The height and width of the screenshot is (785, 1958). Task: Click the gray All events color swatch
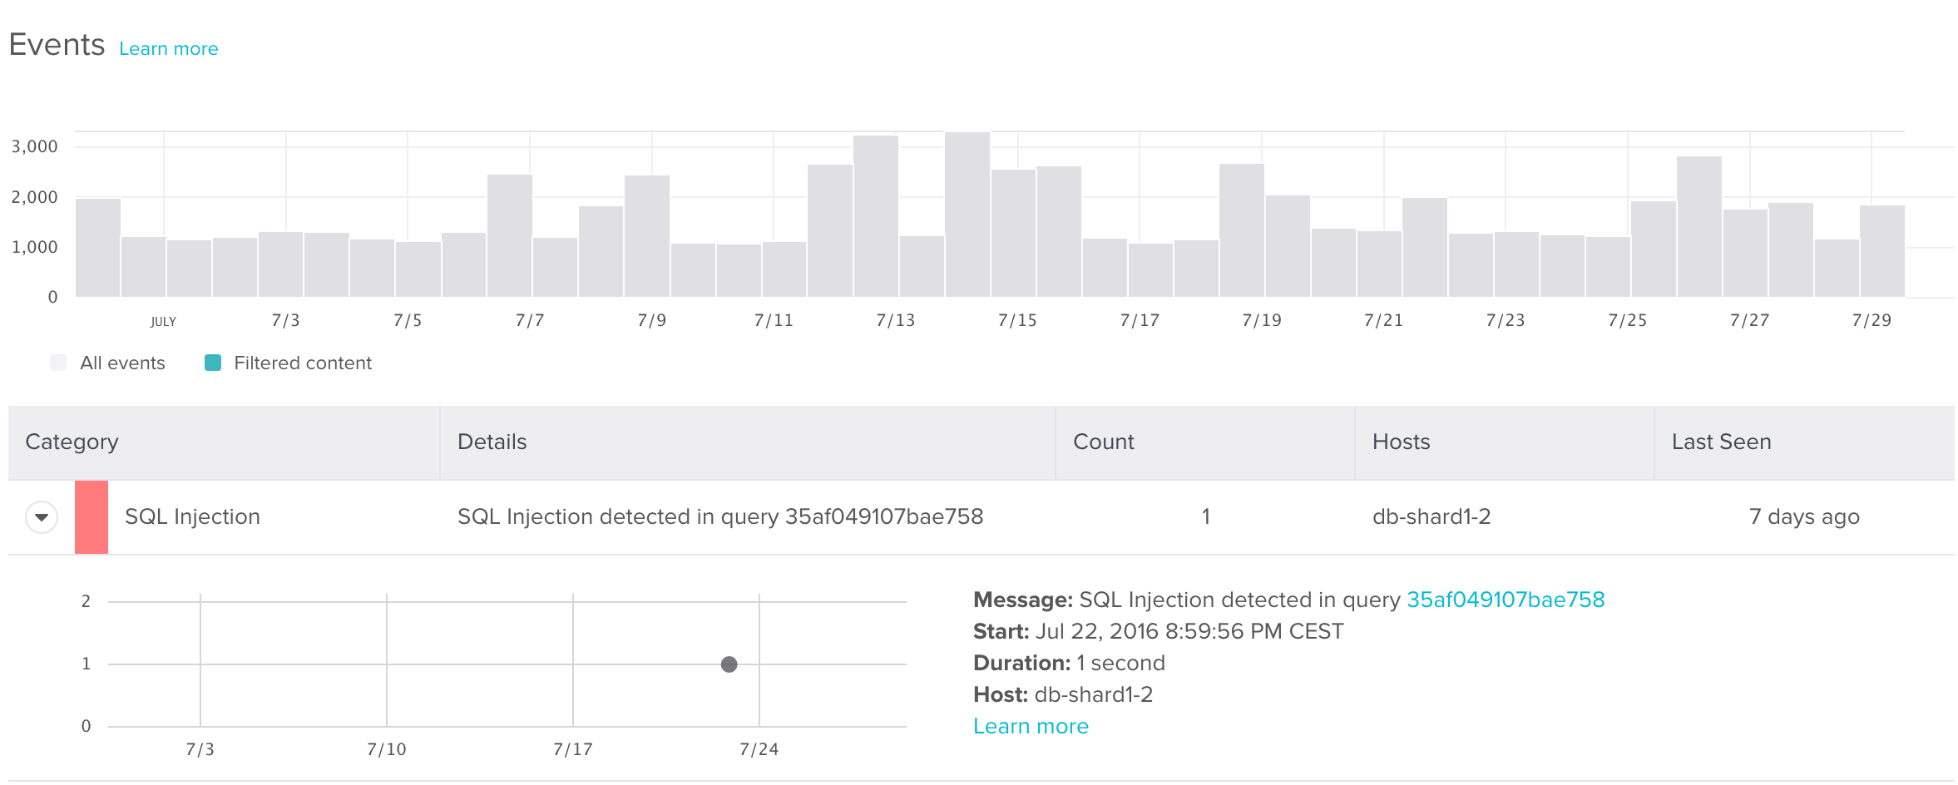[58, 363]
